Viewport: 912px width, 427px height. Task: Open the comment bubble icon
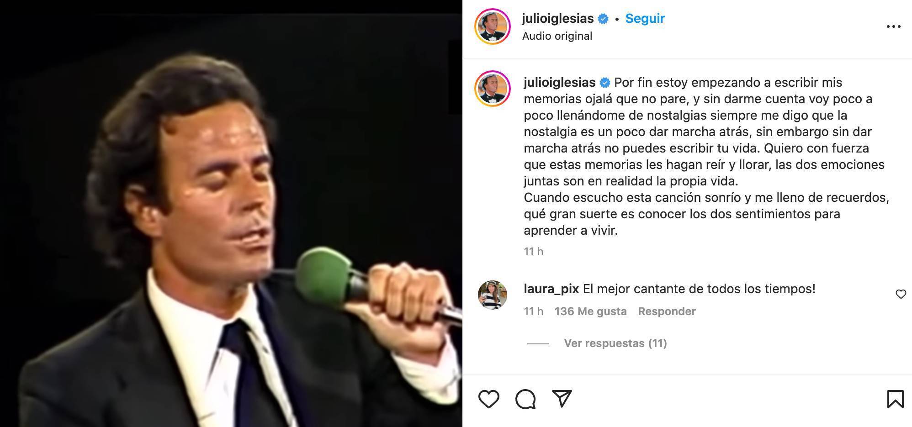pyautogui.click(x=525, y=399)
